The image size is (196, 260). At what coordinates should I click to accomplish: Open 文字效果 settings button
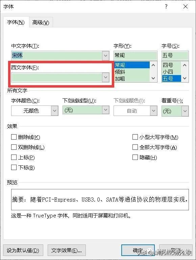[x=67, y=250]
